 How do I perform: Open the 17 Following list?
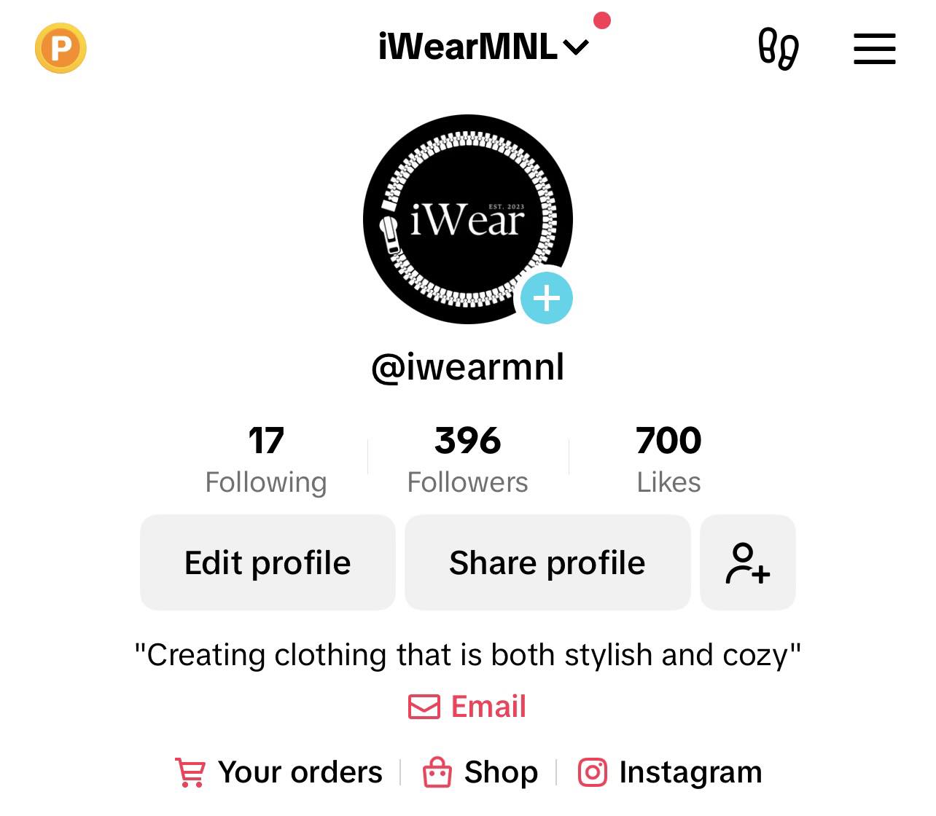click(266, 460)
